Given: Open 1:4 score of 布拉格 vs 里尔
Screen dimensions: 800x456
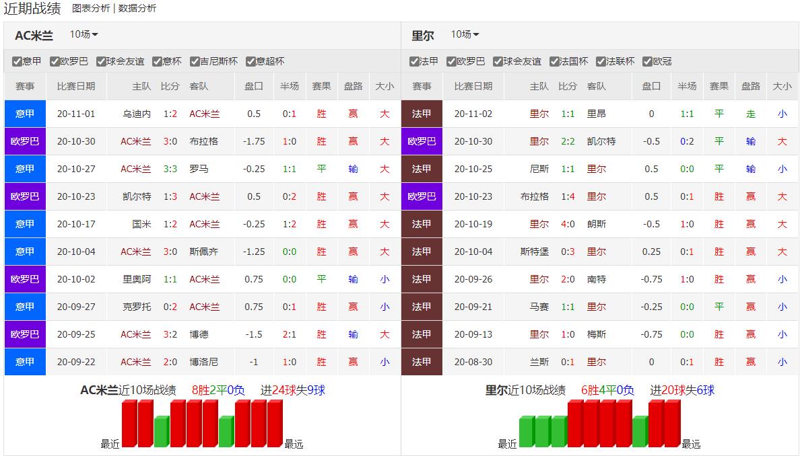Looking at the screenshot, I should (x=568, y=196).
